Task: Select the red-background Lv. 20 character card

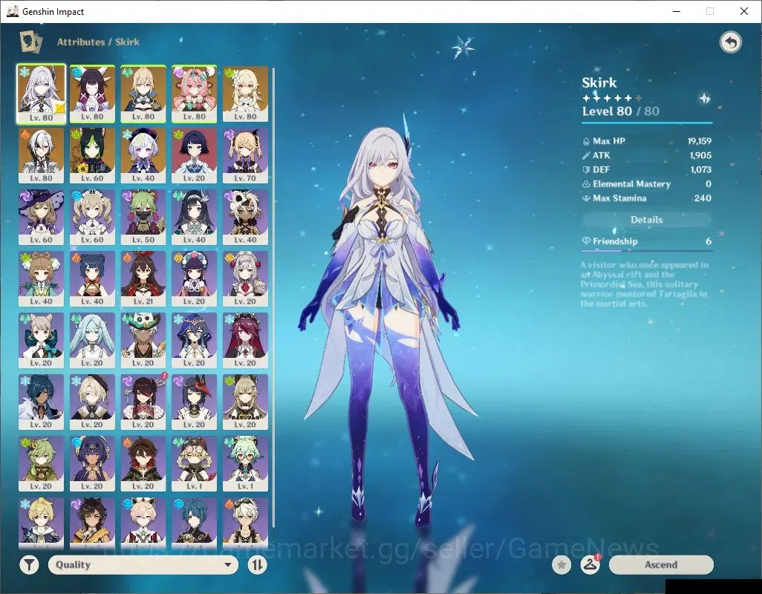Action: (x=195, y=155)
